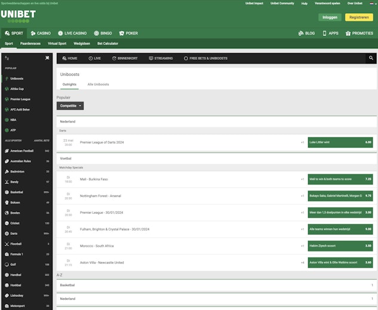This screenshot has width=378, height=310.
Task: Click the Bandy sticks icon
Action: pos(7,182)
